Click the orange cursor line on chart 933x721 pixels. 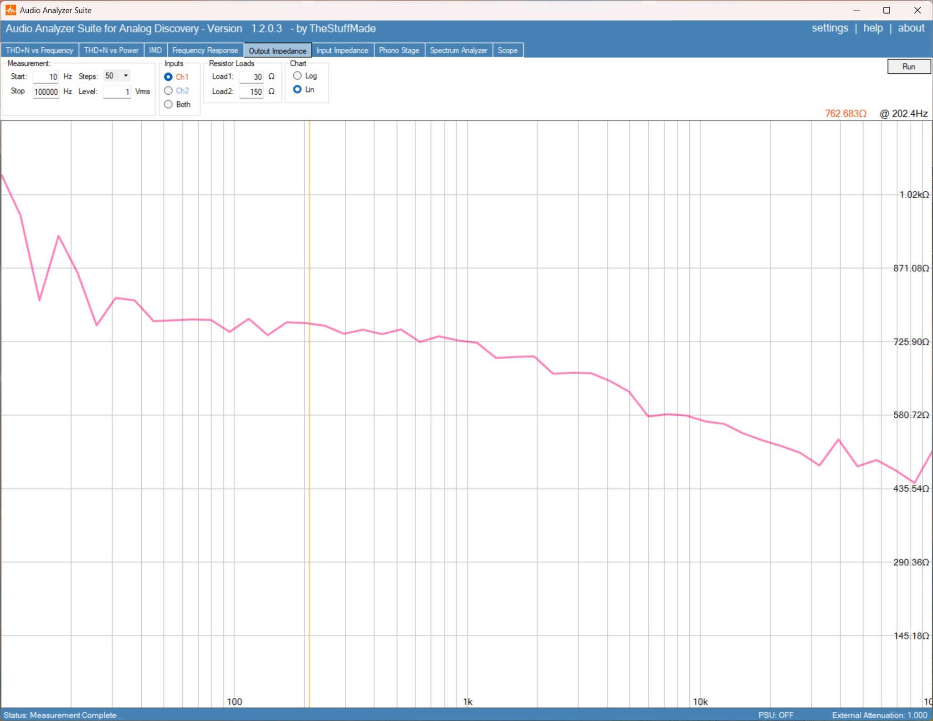(309, 410)
